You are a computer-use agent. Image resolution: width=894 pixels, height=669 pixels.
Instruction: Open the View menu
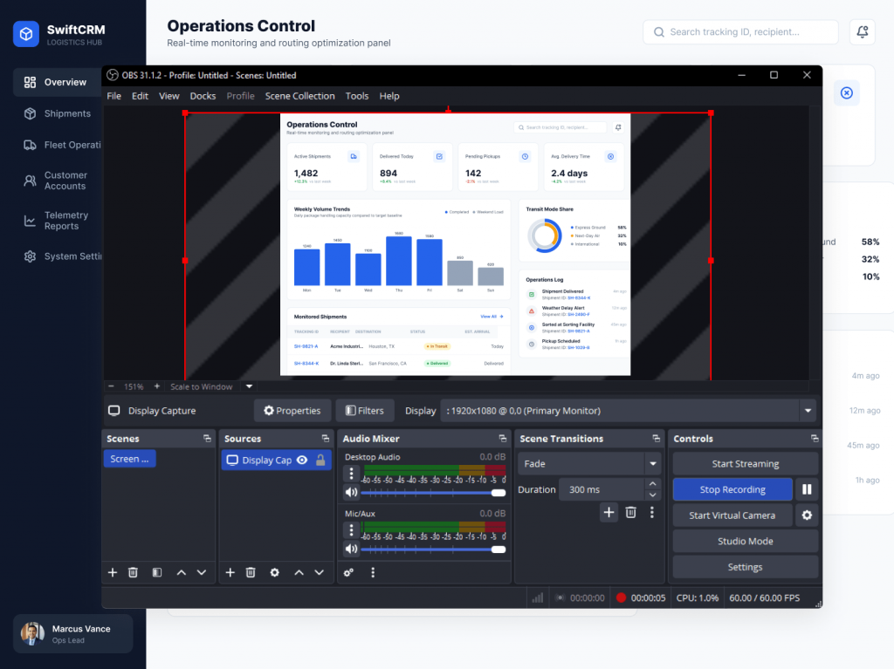click(x=168, y=96)
